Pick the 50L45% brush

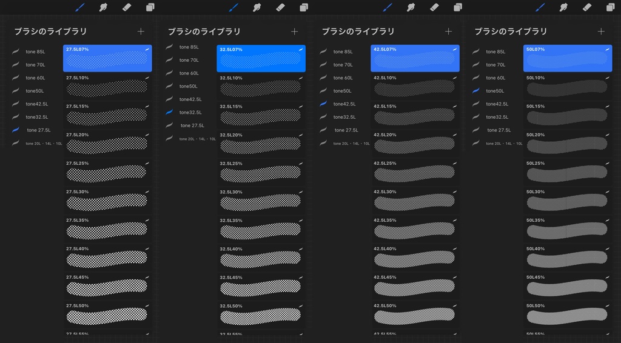point(568,286)
